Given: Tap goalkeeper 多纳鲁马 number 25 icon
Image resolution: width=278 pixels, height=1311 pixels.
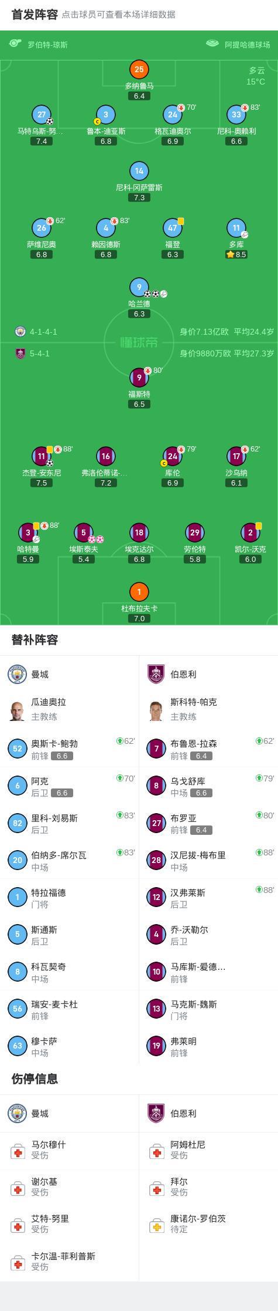Looking at the screenshot, I should pyautogui.click(x=139, y=69).
